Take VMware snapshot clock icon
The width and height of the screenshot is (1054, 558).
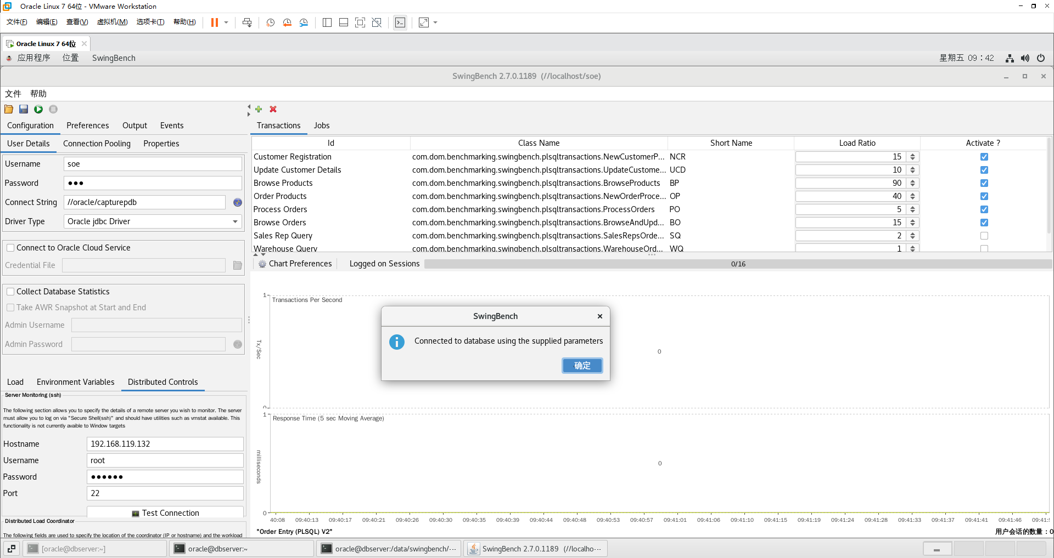click(x=271, y=22)
